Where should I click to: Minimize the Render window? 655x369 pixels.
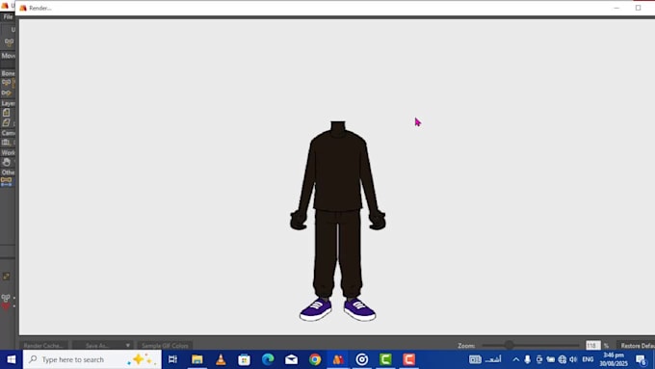(x=616, y=8)
